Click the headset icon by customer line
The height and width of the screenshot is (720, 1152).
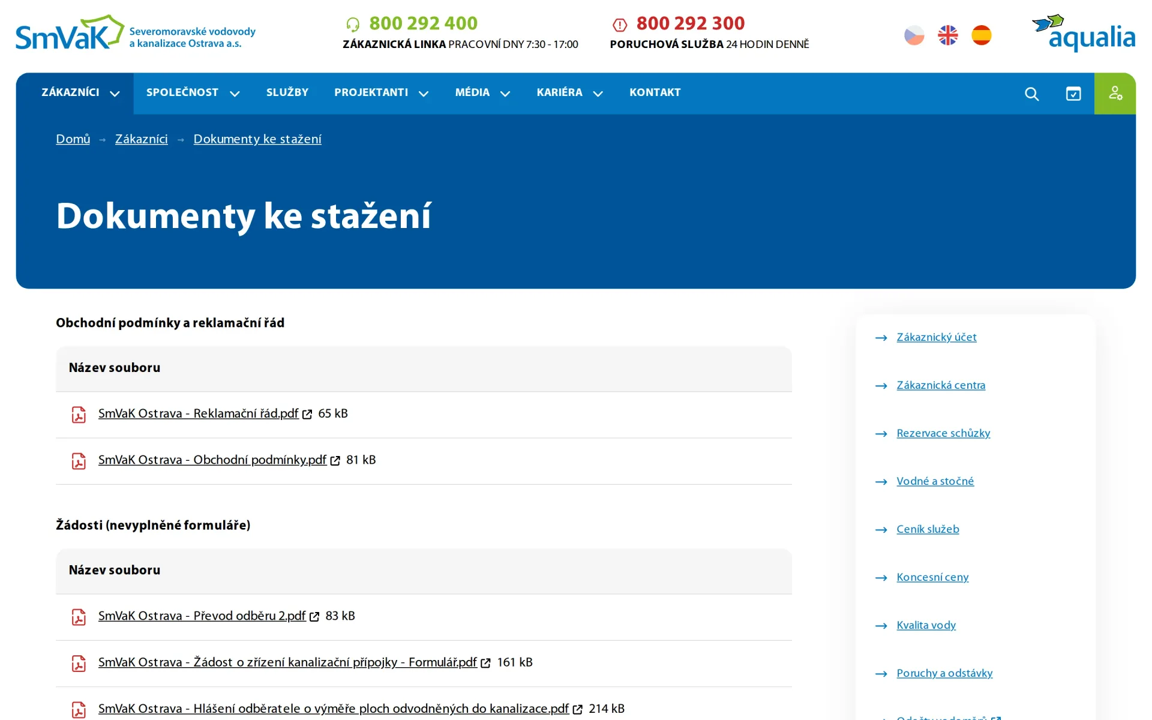click(353, 25)
